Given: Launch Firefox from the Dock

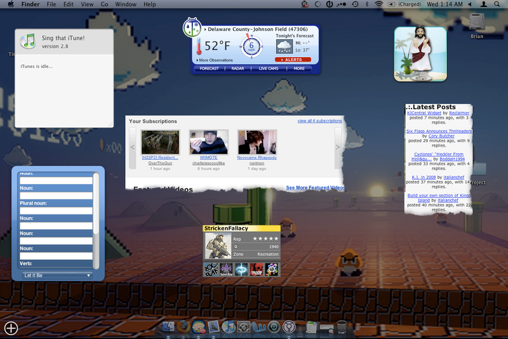Looking at the screenshot, I should [184, 327].
